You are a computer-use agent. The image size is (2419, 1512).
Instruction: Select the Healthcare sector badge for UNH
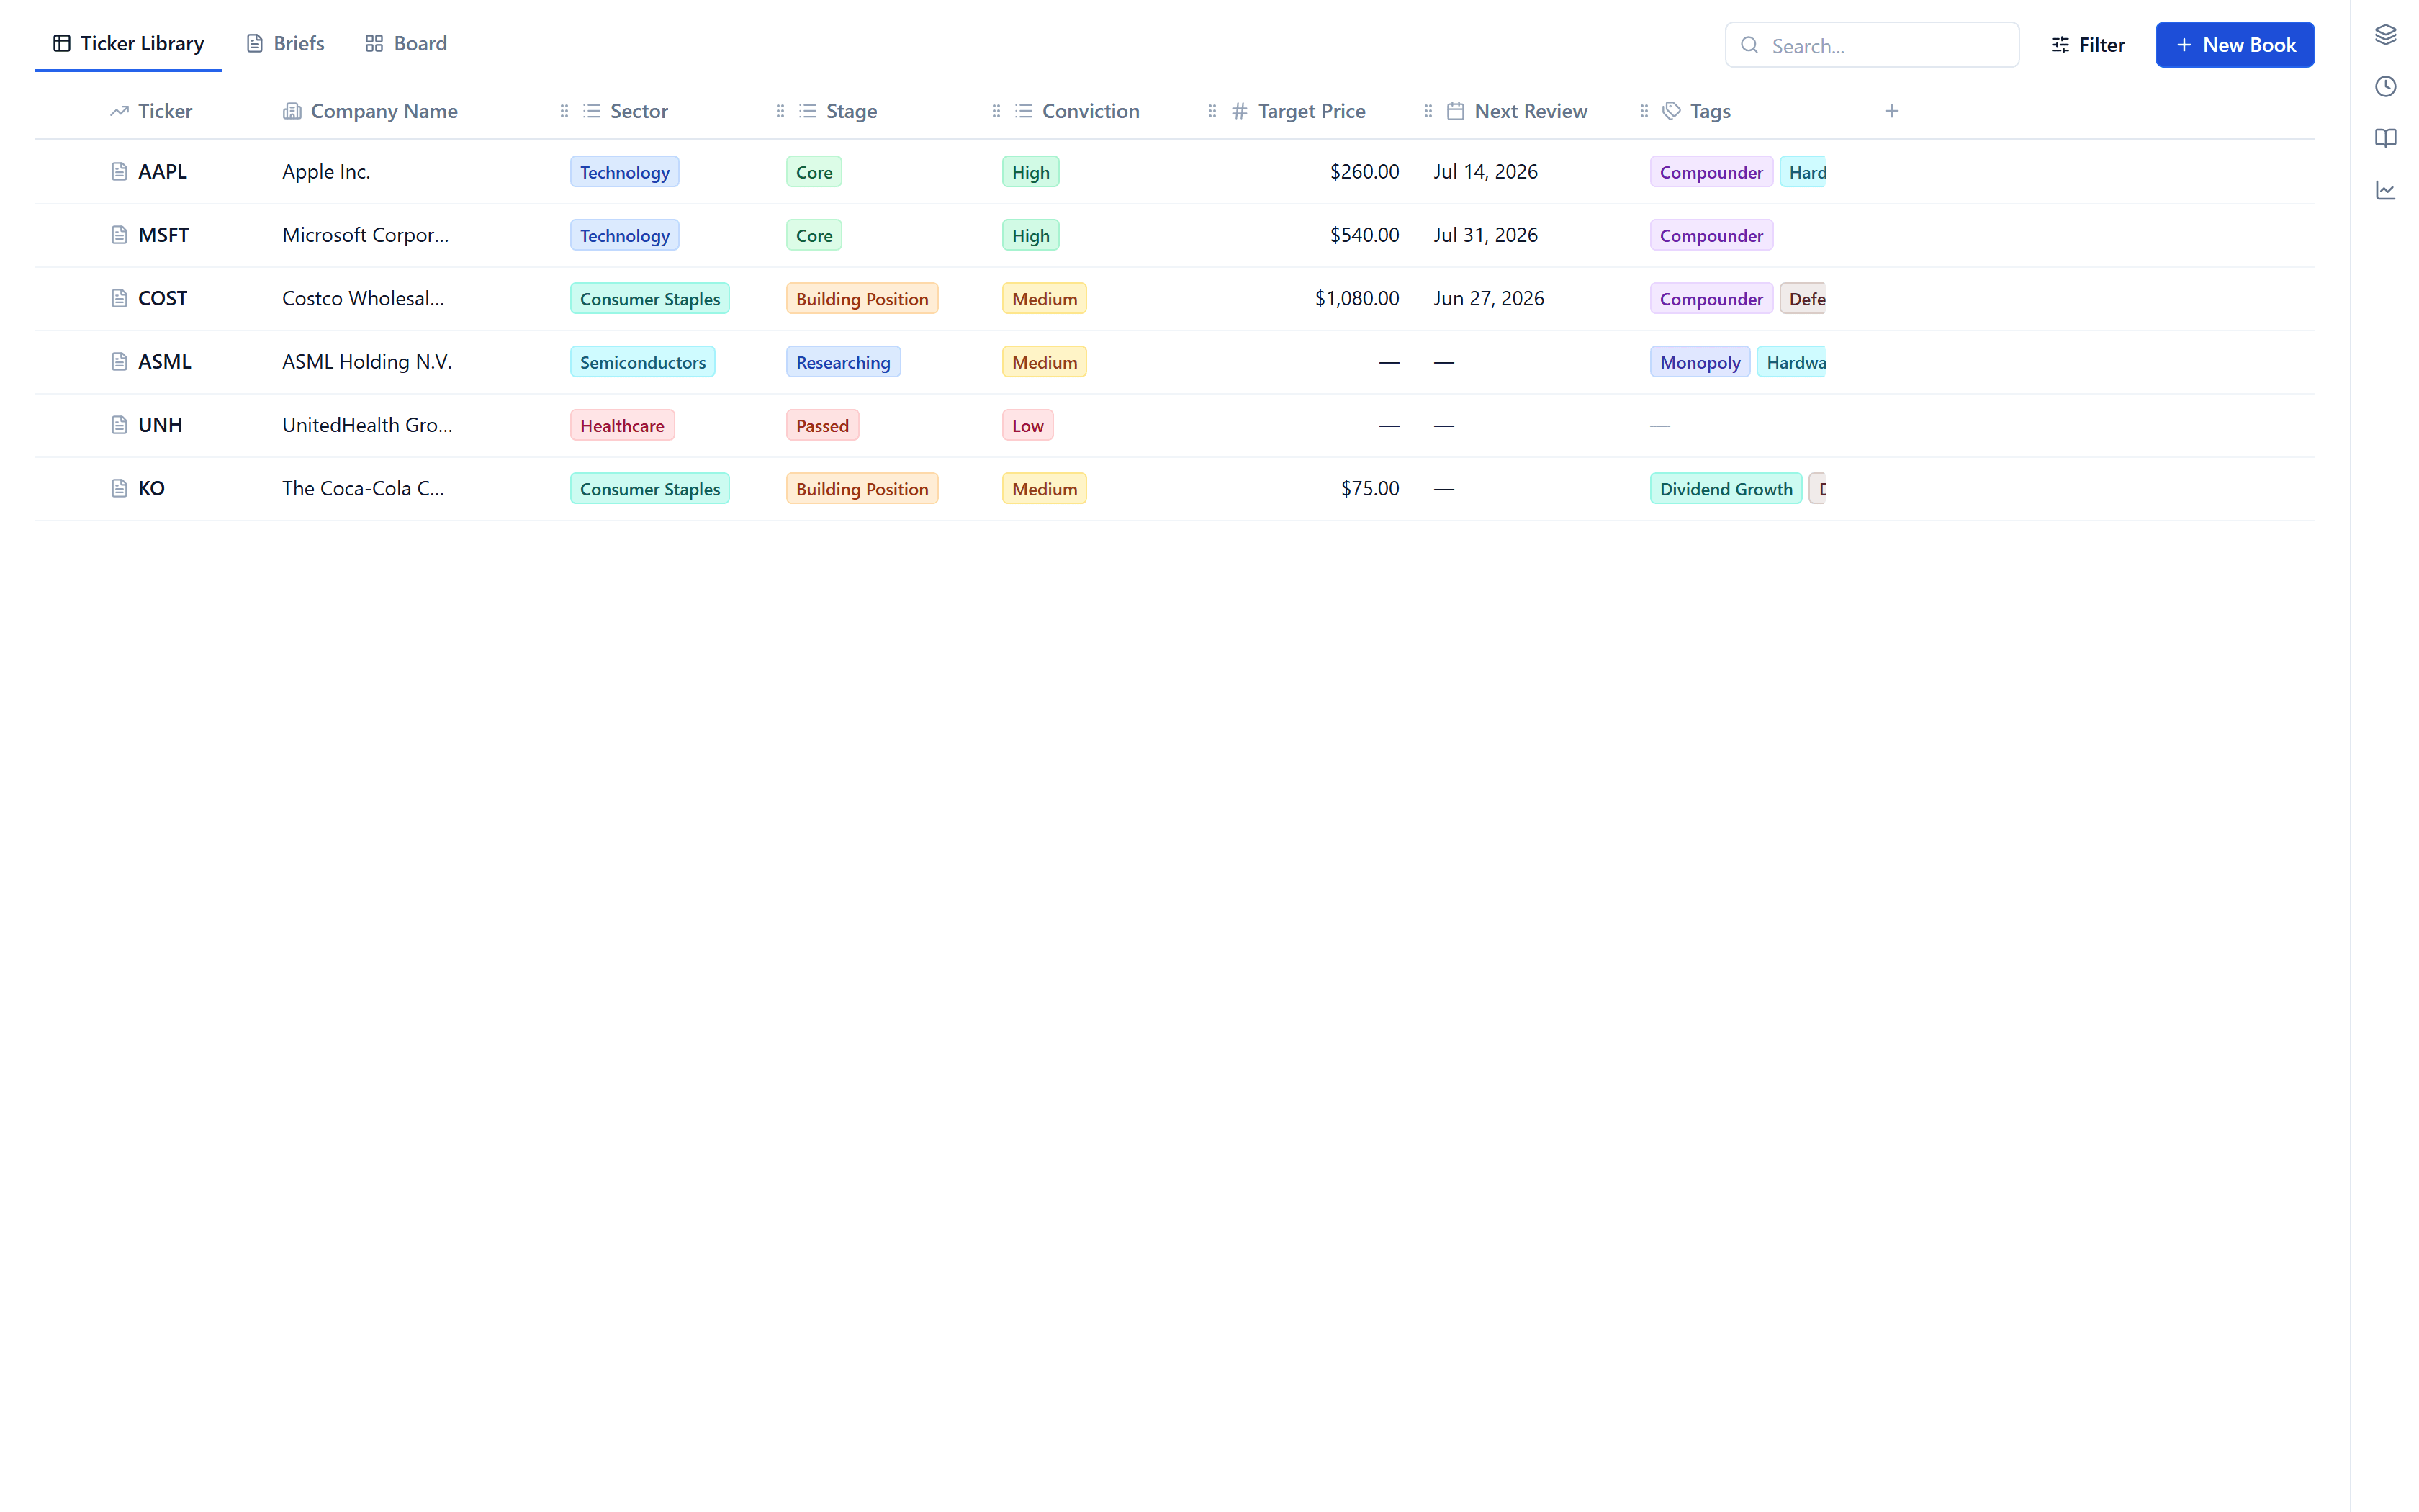(x=622, y=425)
